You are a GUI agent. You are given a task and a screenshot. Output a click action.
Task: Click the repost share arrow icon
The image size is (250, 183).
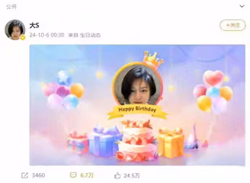pyautogui.click(x=25, y=175)
